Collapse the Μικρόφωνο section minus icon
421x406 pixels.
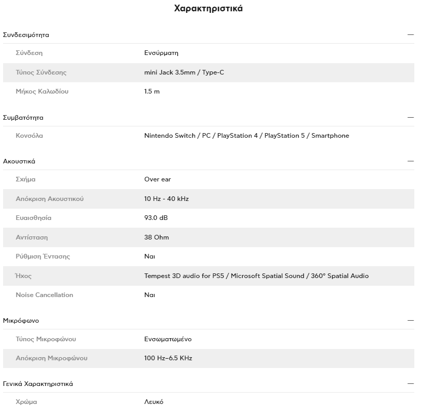pos(411,320)
